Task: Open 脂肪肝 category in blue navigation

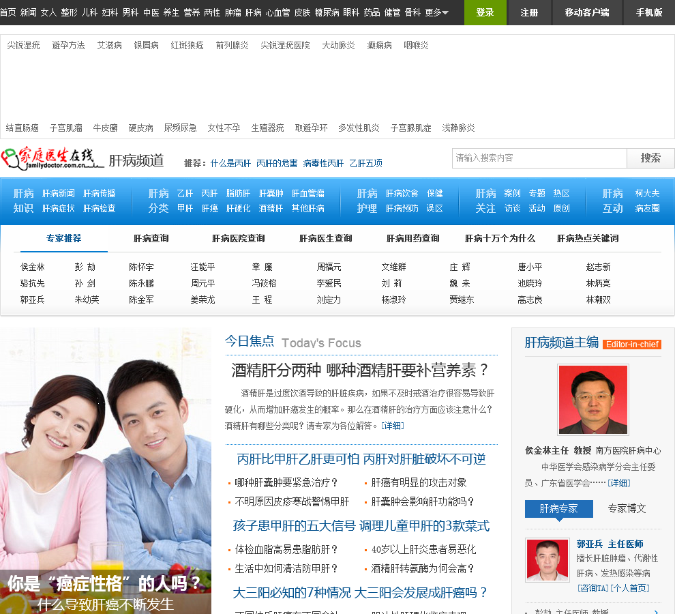Action: (x=238, y=194)
